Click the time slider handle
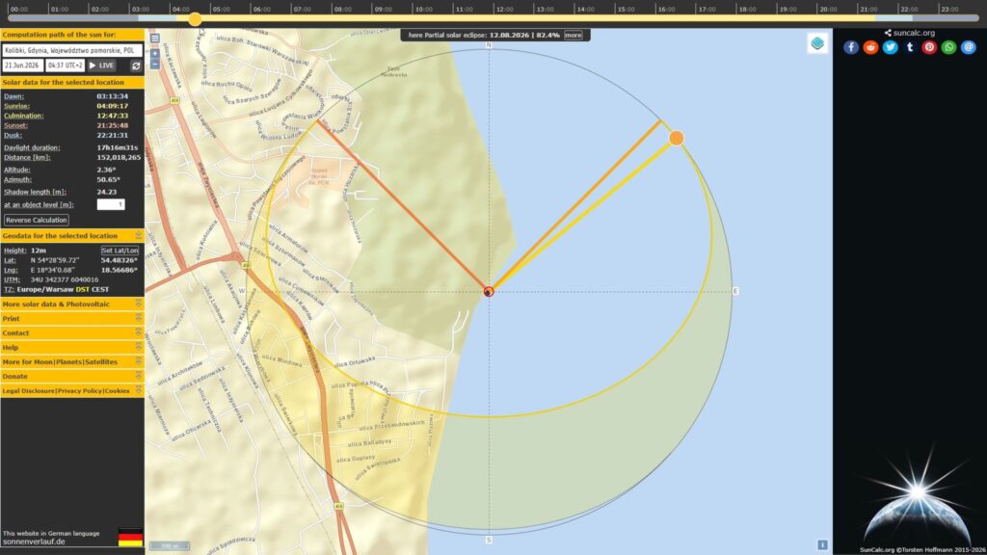 pyautogui.click(x=195, y=19)
